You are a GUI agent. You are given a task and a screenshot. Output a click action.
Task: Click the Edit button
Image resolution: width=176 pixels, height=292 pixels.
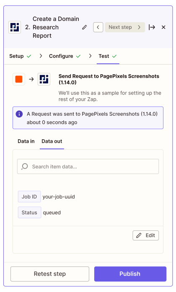pyautogui.click(x=146, y=235)
